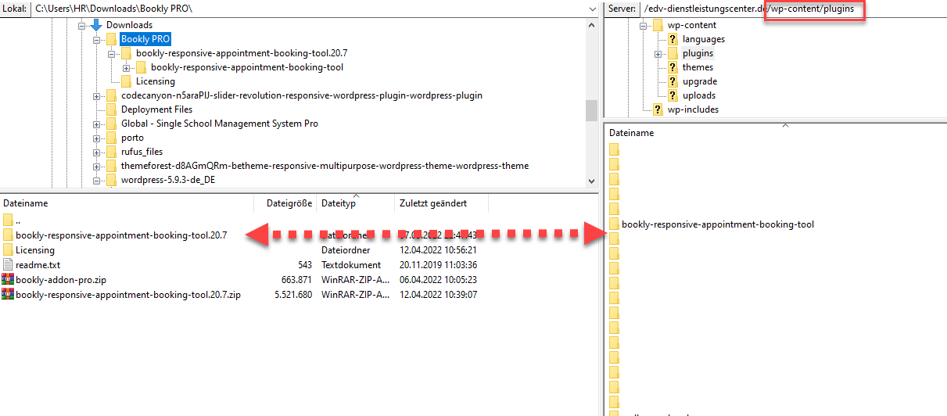Screen dimensions: 947x416
Task: Collapse the Downloads tree node
Action: 82,25
